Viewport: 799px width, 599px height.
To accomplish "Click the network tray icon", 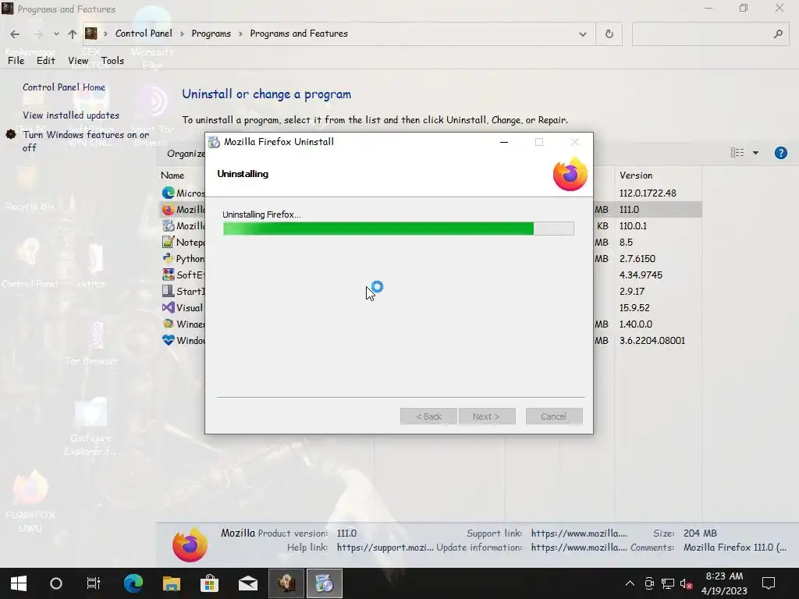I will 668,583.
